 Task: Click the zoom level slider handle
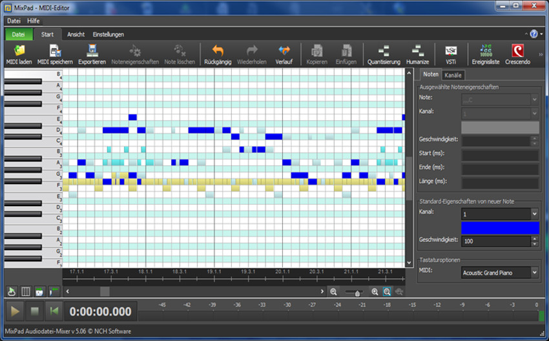pyautogui.click(x=357, y=293)
